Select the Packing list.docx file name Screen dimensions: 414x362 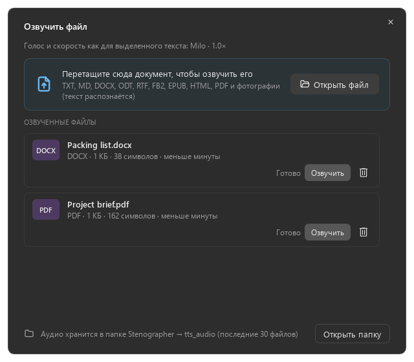pos(100,145)
